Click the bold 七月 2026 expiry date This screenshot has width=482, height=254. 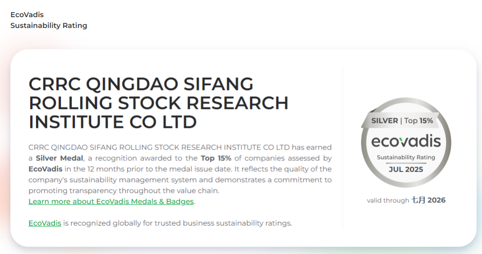(x=428, y=200)
